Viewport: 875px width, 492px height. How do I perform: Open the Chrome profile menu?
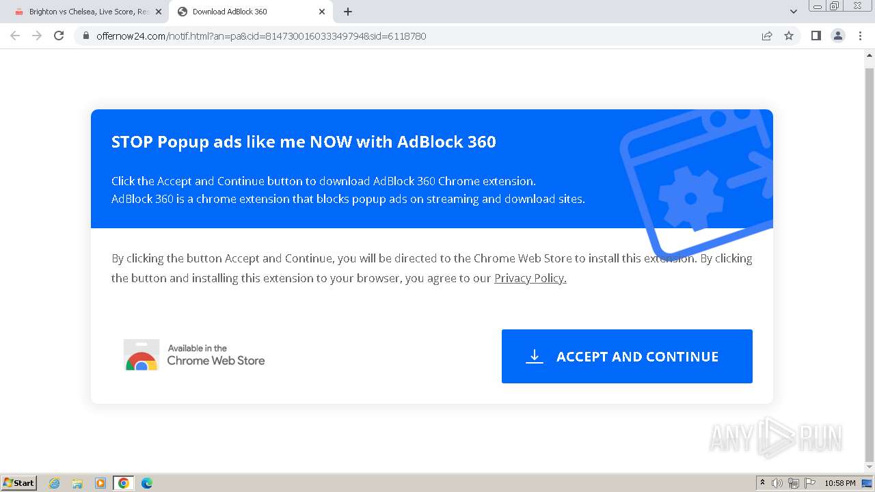coord(838,36)
